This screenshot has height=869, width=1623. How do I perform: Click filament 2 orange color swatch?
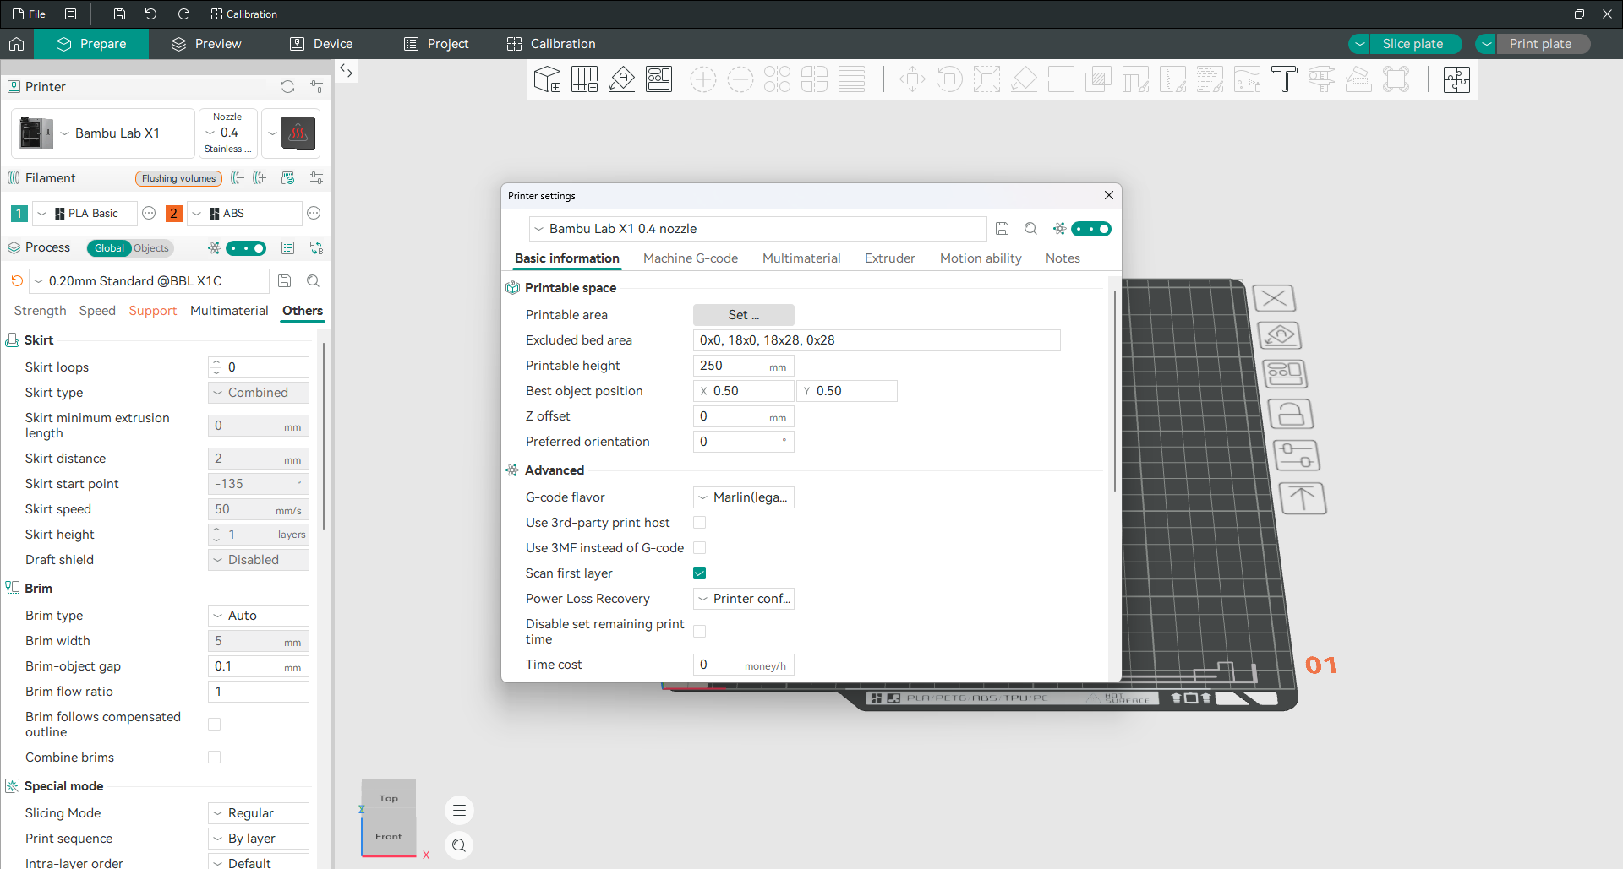(x=174, y=214)
